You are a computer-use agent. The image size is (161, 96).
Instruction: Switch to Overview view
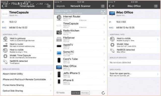[x=85, y=93]
